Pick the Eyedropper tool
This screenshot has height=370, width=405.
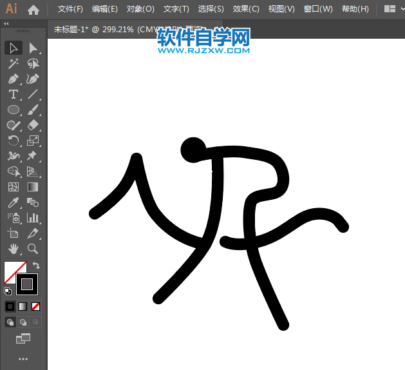14,202
